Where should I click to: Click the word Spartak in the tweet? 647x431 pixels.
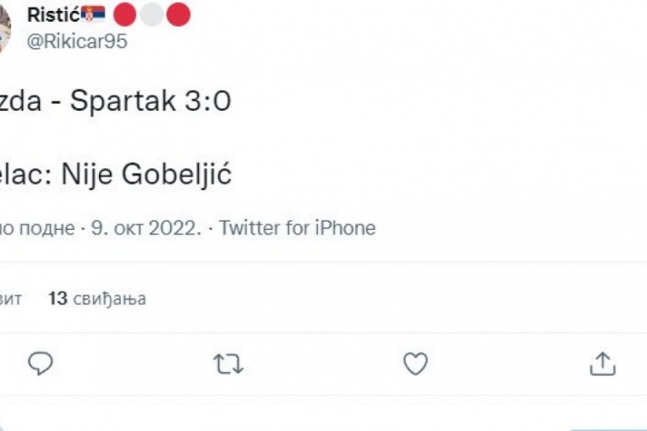(120, 101)
